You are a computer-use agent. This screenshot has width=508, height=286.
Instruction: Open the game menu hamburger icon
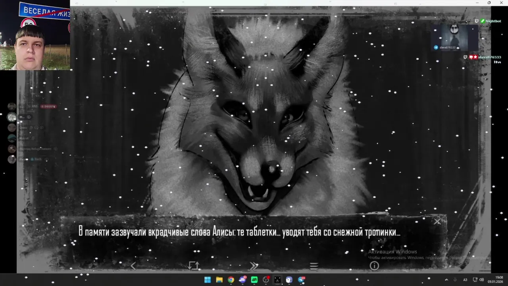point(314,266)
